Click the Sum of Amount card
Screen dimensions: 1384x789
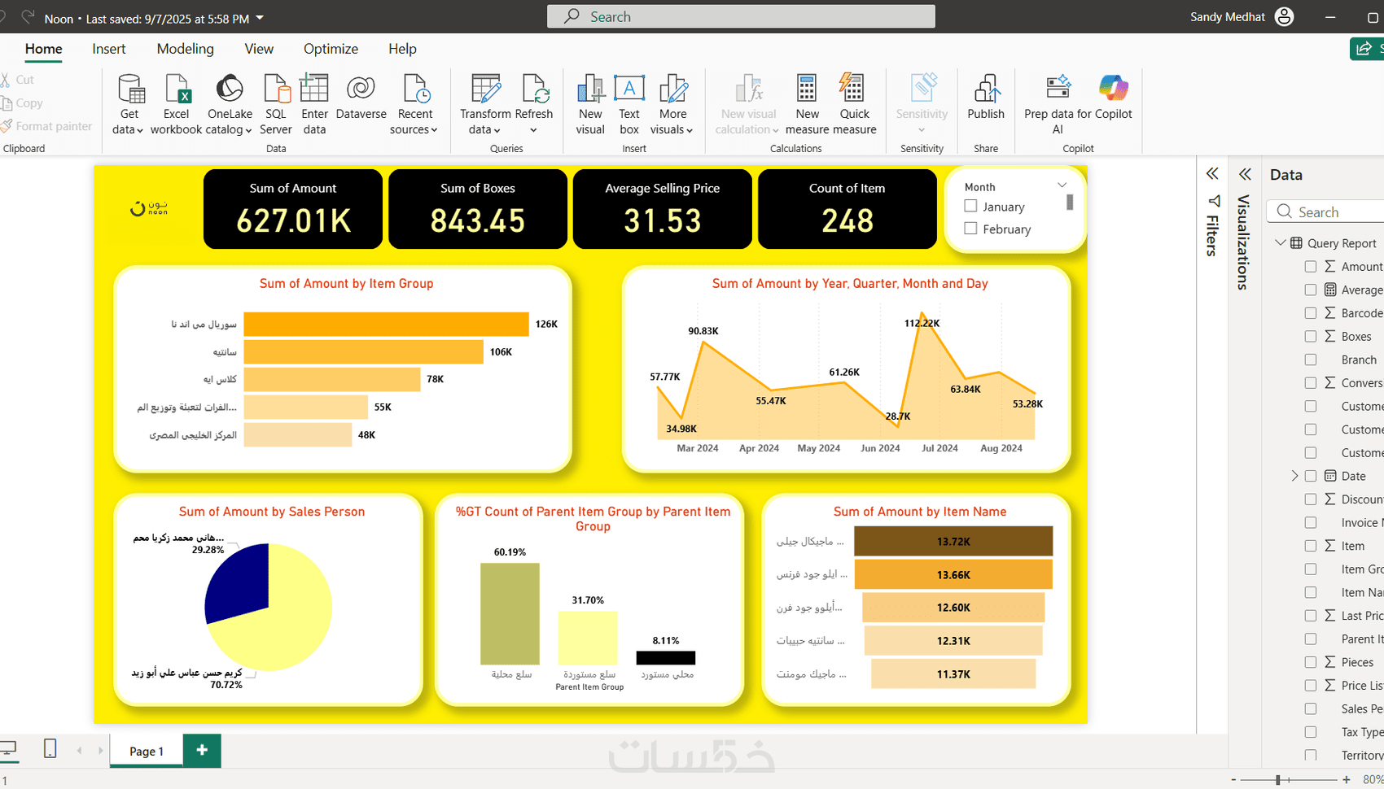point(293,209)
